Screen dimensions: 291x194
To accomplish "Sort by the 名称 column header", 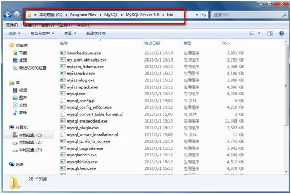I will pyautogui.click(x=64, y=43).
